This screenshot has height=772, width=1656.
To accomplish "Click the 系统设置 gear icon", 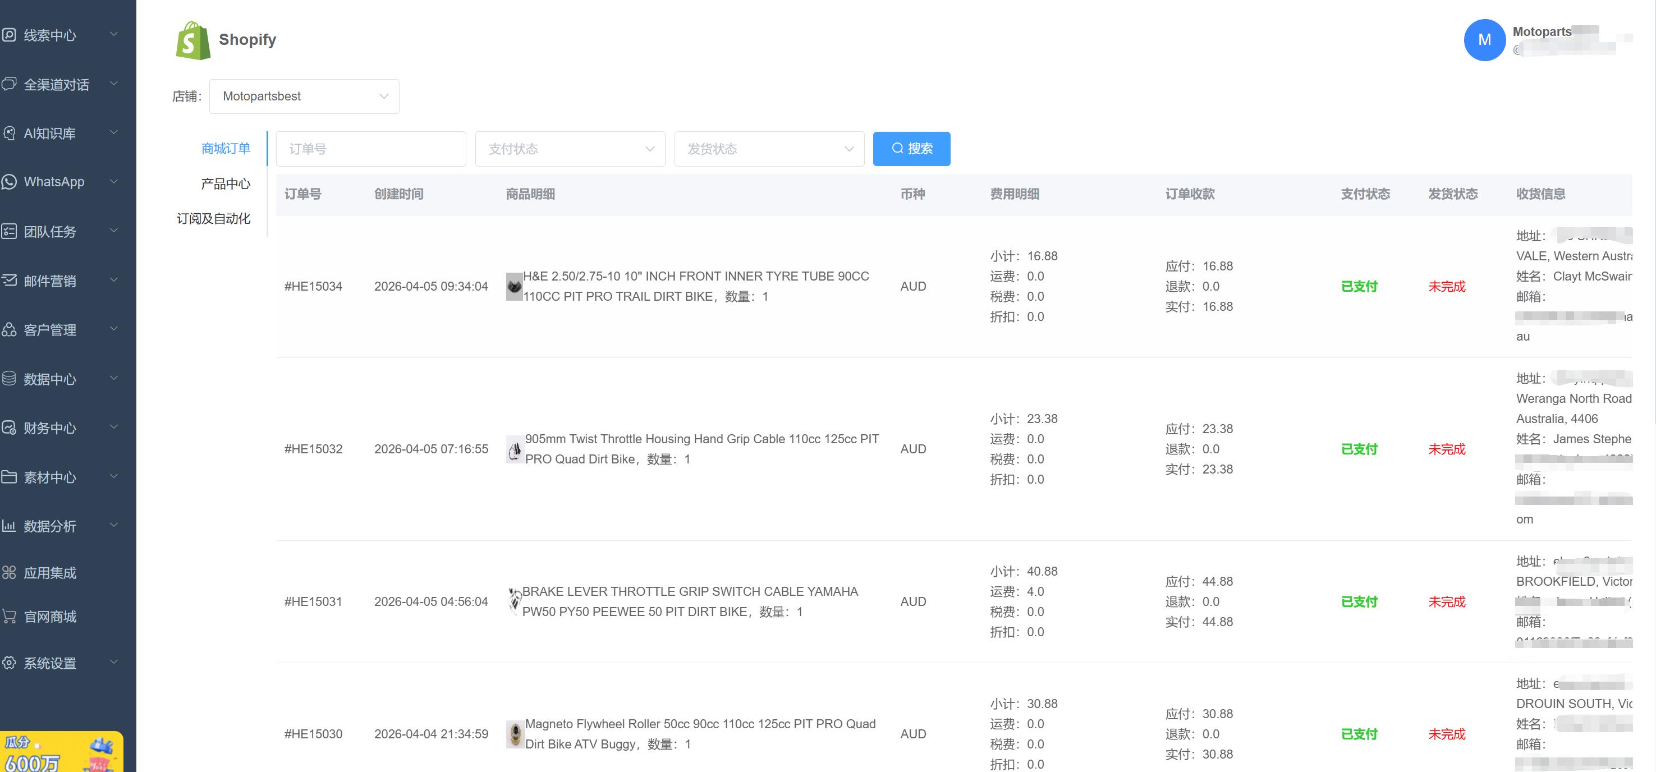I will (x=9, y=663).
